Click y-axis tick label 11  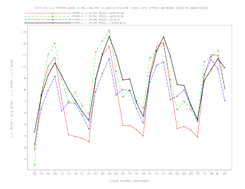[x=24, y=55]
